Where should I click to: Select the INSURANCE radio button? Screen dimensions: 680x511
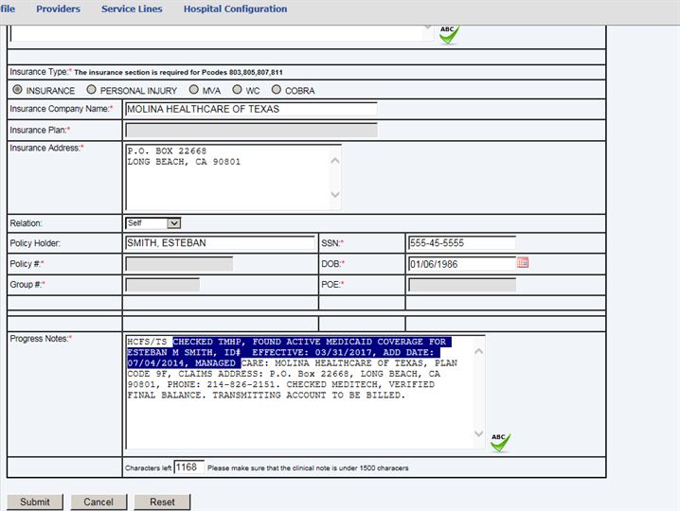tap(17, 90)
